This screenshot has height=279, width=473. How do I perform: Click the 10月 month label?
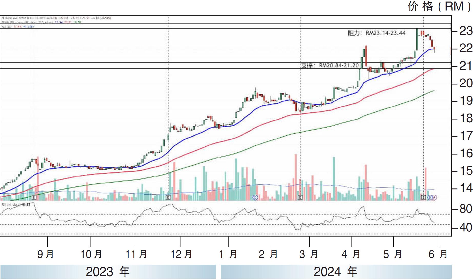(x=91, y=254)
